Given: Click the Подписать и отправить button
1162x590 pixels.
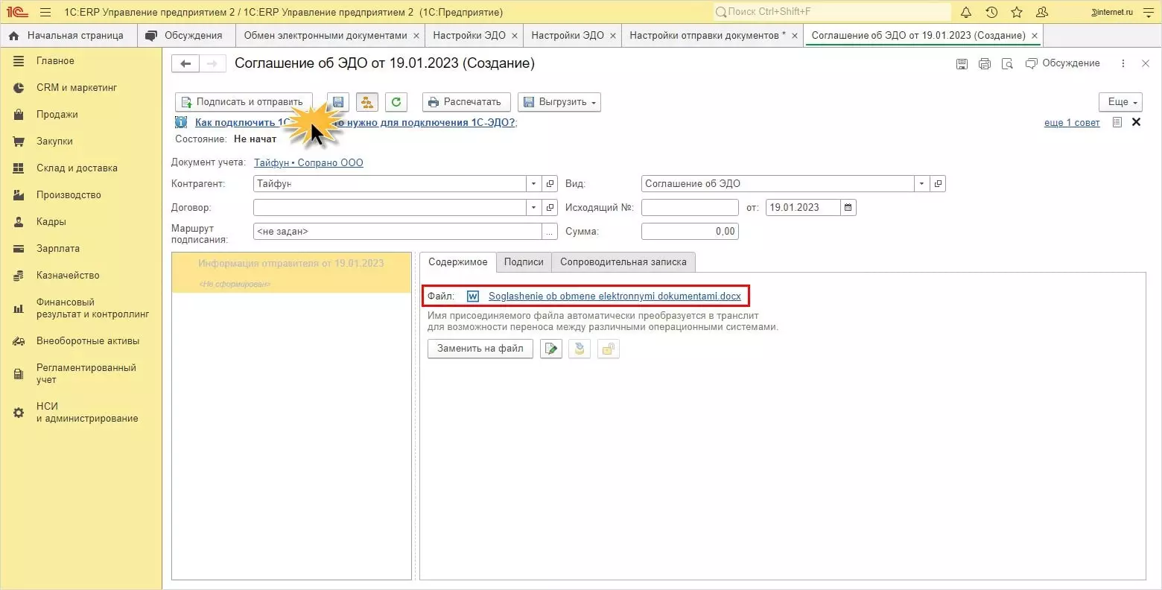Looking at the screenshot, I should click(x=243, y=102).
